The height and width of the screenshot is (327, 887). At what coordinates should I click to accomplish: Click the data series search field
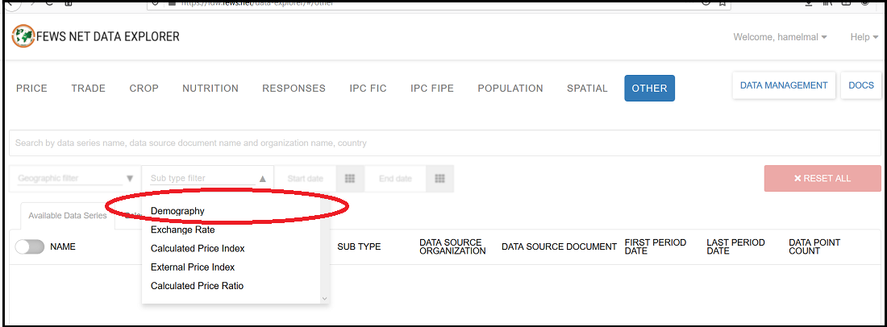pos(443,143)
